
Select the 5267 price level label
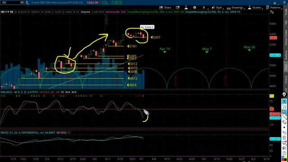click(155, 37)
